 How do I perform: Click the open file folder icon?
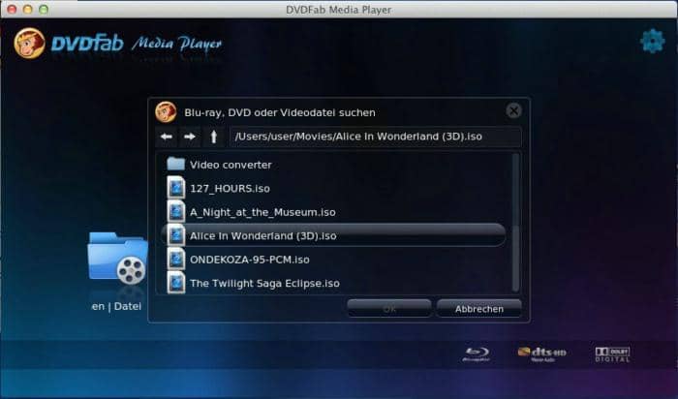click(117, 259)
